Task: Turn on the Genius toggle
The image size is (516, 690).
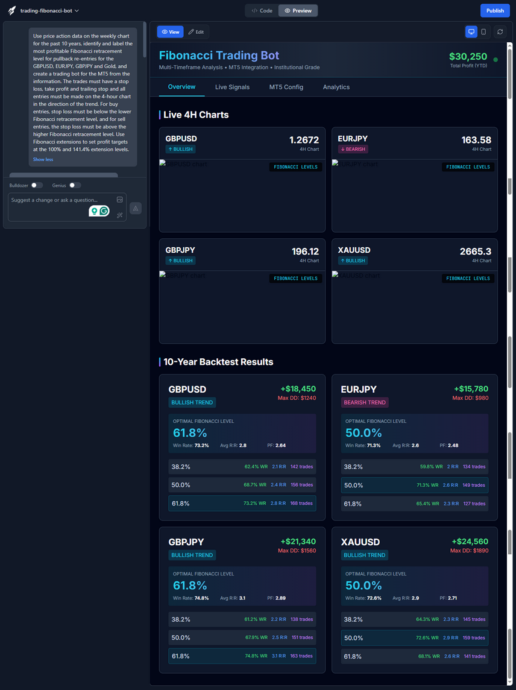Action: pyautogui.click(x=75, y=185)
